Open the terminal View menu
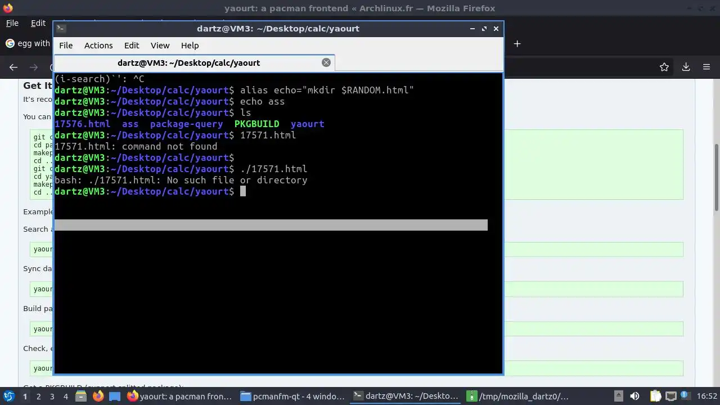 [160, 46]
